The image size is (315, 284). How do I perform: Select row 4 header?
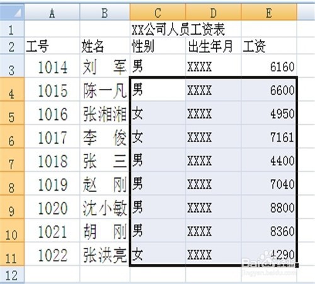pos(12,89)
